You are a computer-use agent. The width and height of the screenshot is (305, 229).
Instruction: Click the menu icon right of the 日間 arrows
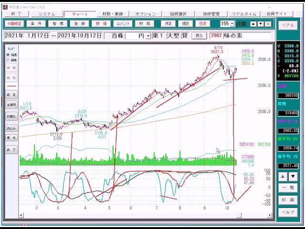click(268, 23)
